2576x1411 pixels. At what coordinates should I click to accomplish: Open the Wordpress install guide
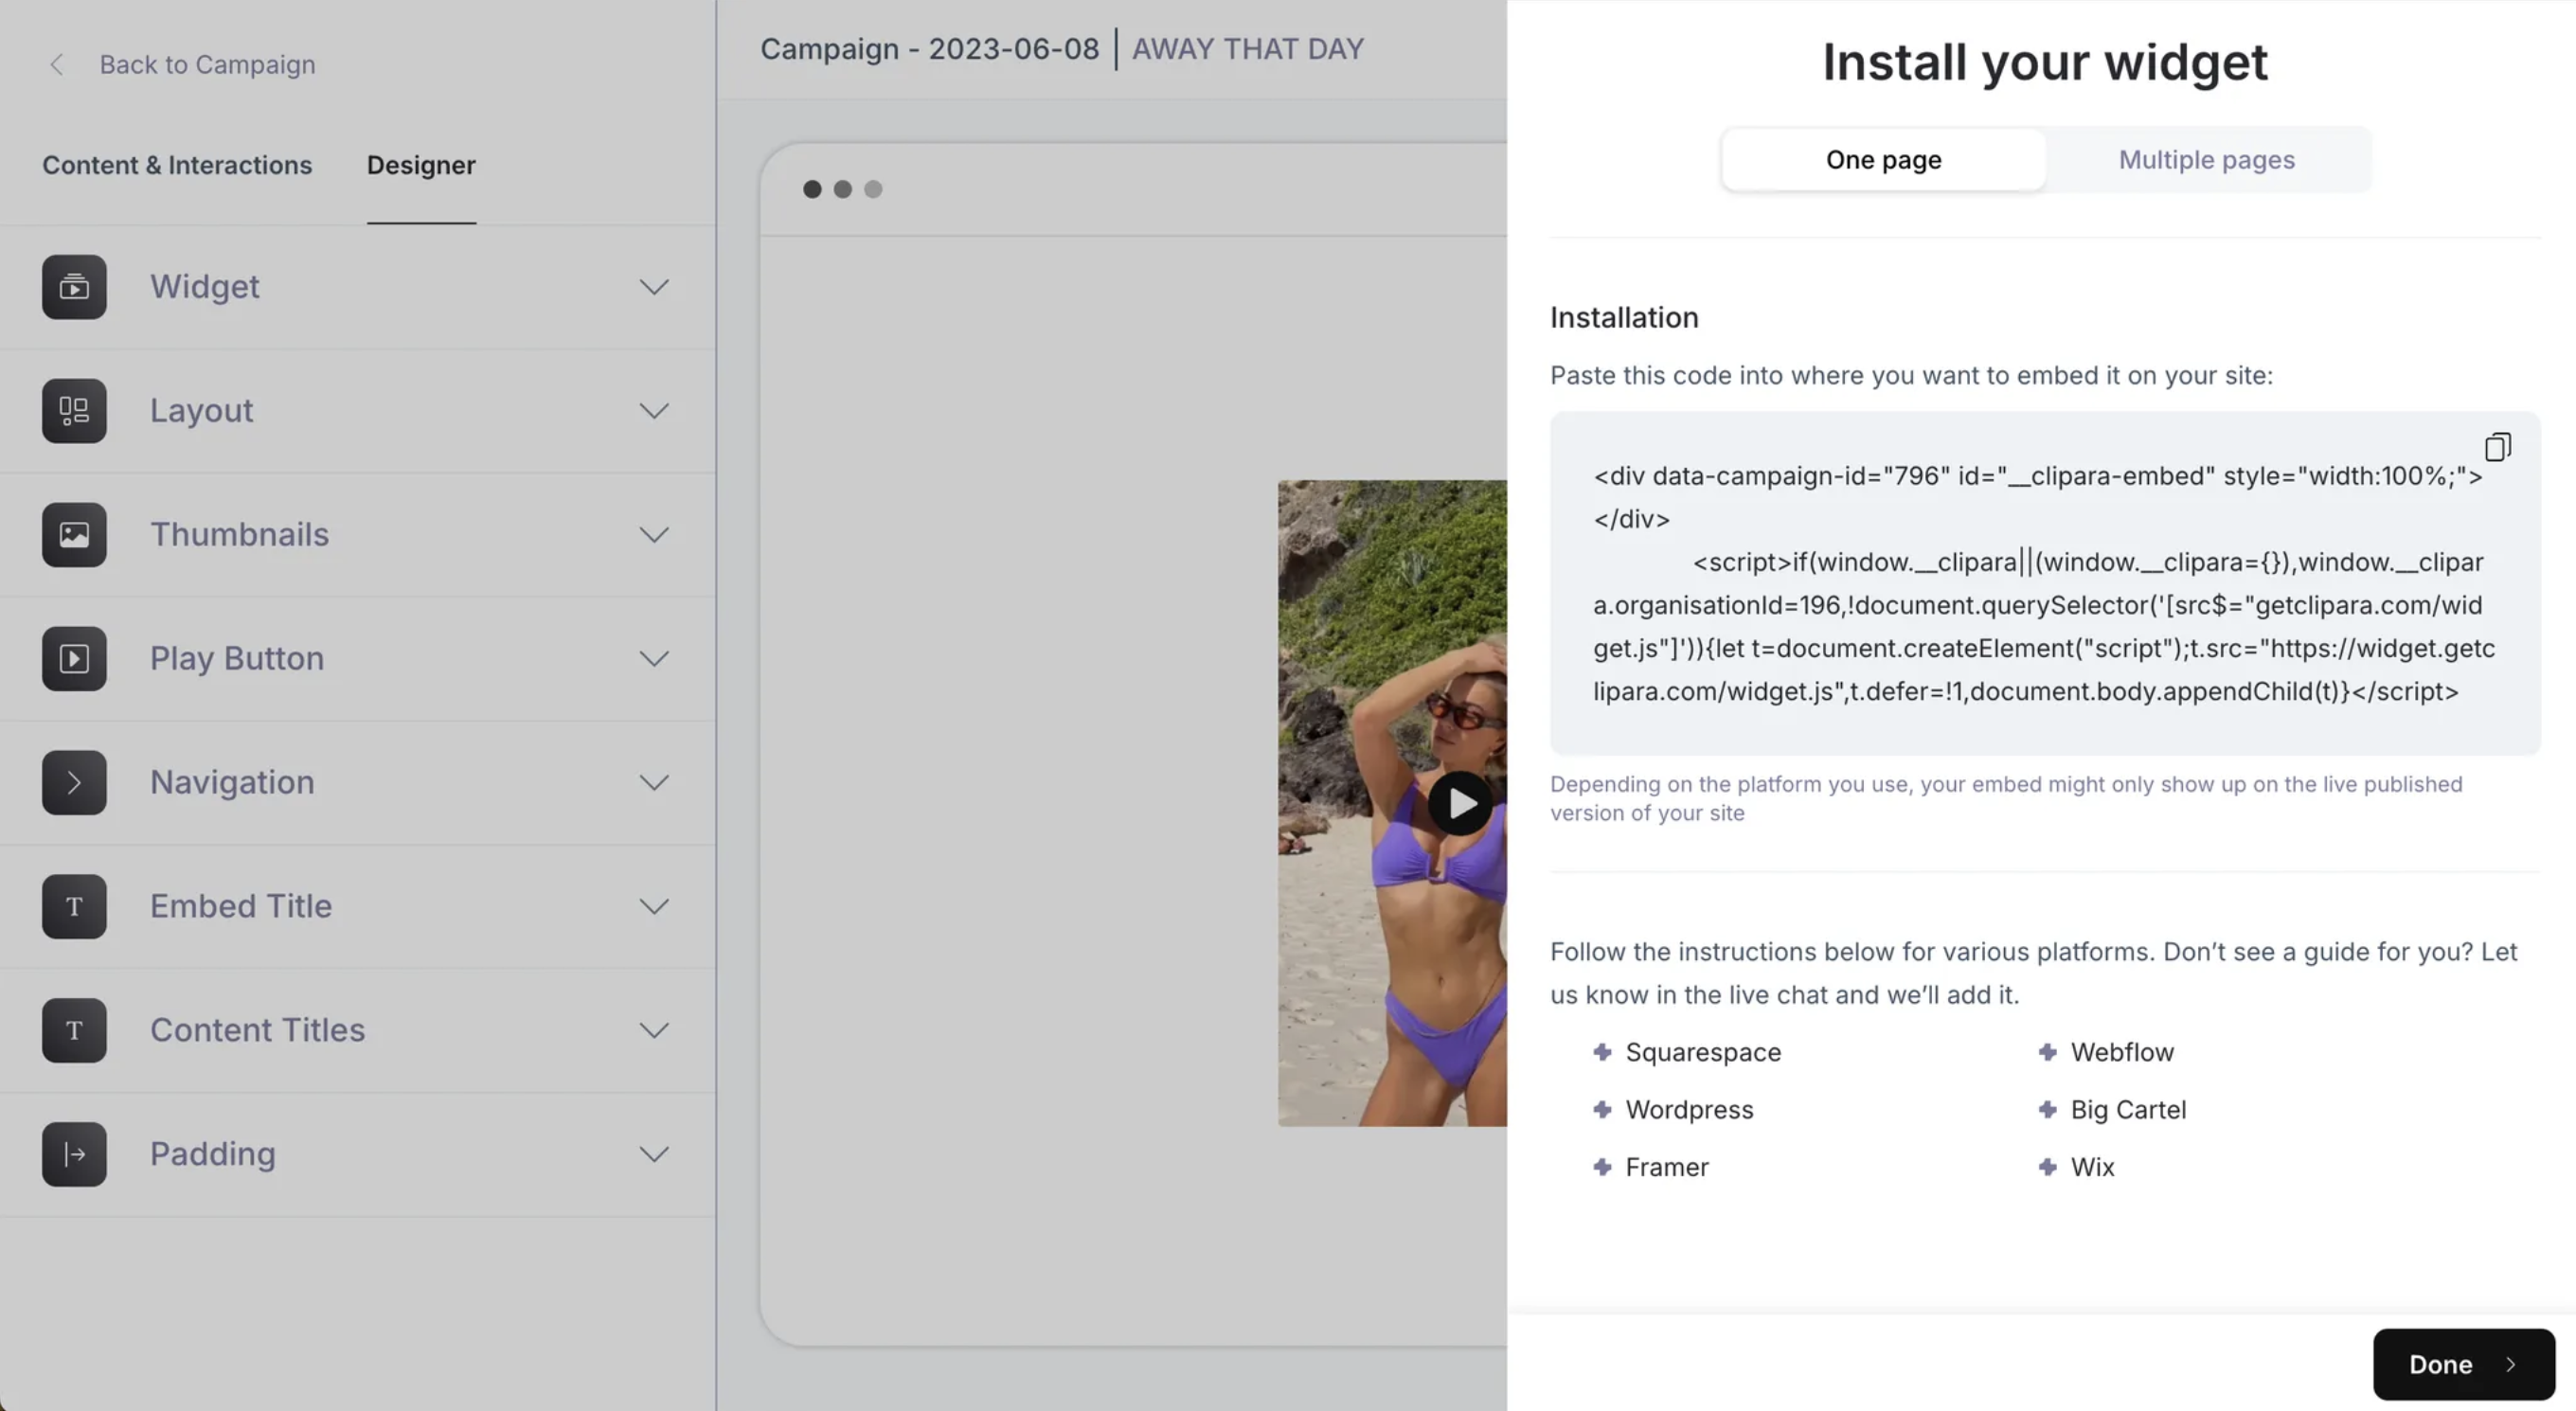pyautogui.click(x=1689, y=1109)
